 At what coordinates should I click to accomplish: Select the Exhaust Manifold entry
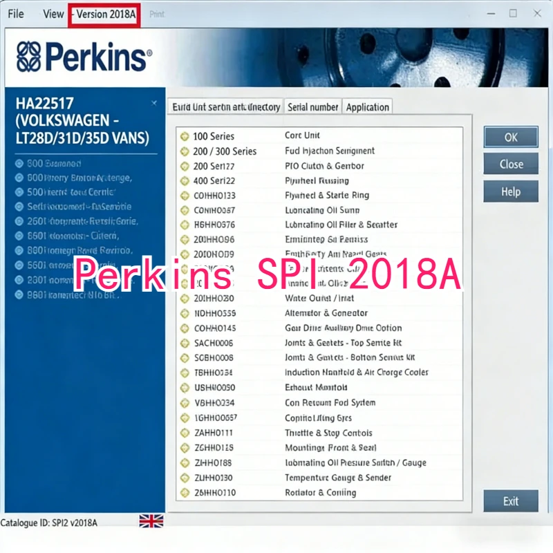point(316,388)
